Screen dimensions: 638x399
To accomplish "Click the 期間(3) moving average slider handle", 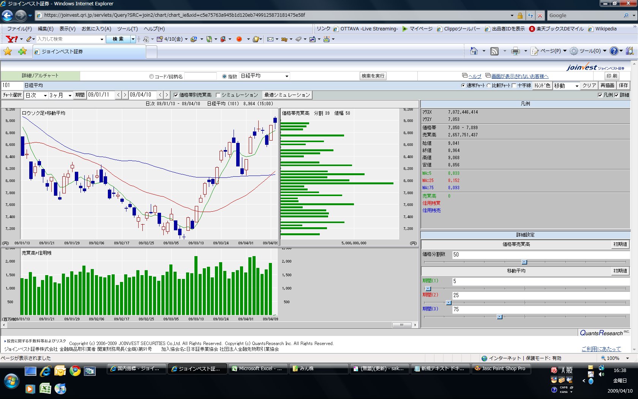I will pyautogui.click(x=500, y=317).
